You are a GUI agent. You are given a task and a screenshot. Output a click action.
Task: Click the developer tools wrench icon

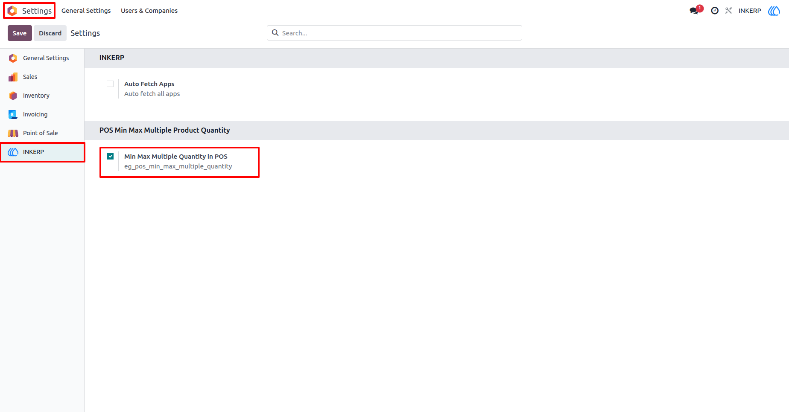(728, 11)
